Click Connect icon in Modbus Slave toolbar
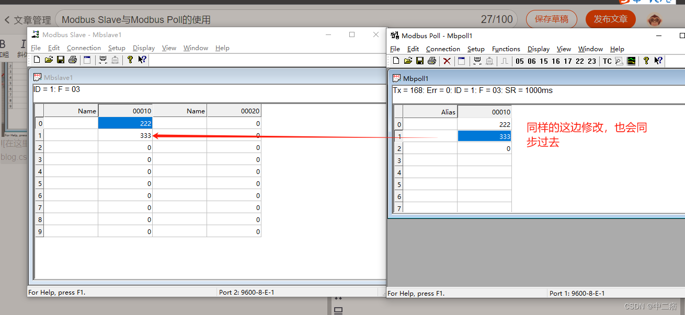685x315 pixels. (x=103, y=60)
